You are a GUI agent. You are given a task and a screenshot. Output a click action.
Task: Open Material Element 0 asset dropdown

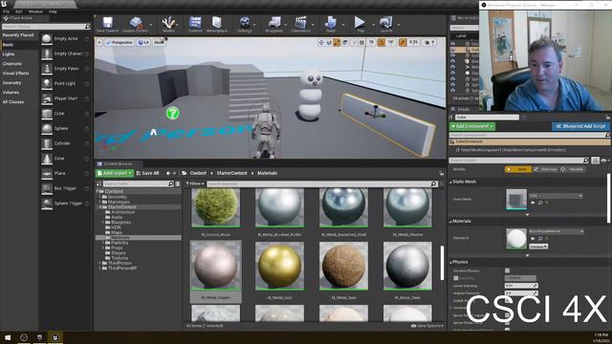click(x=557, y=231)
